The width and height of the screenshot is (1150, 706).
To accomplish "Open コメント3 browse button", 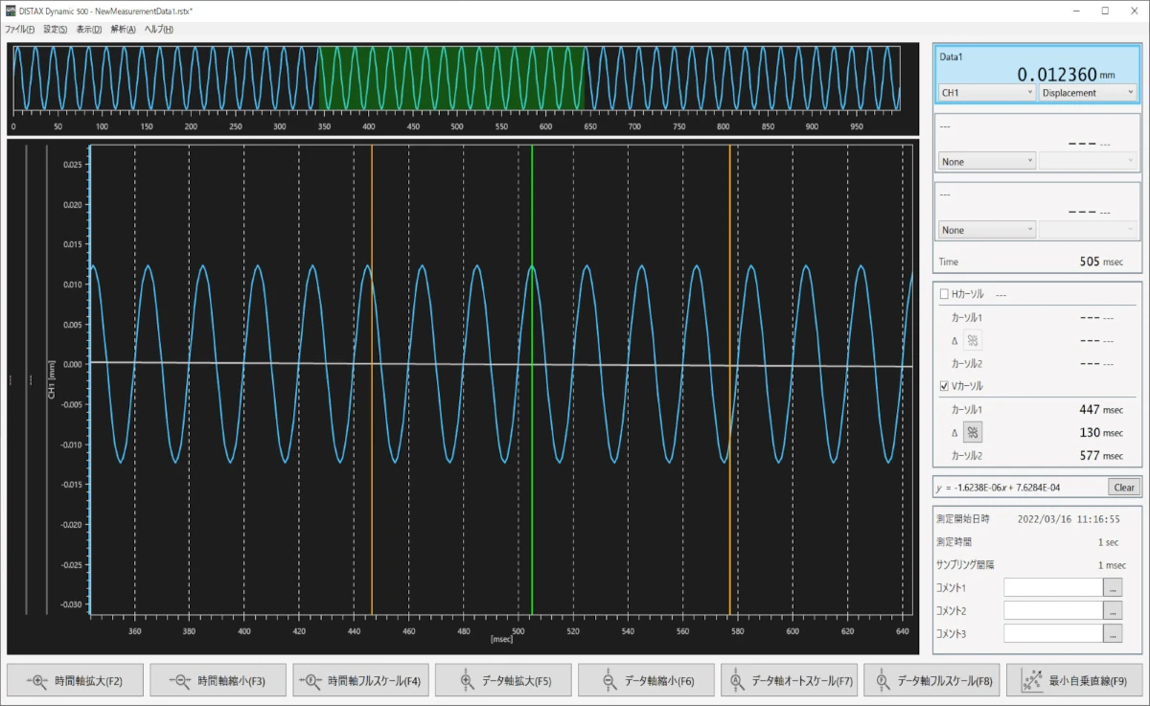I will tap(1113, 633).
